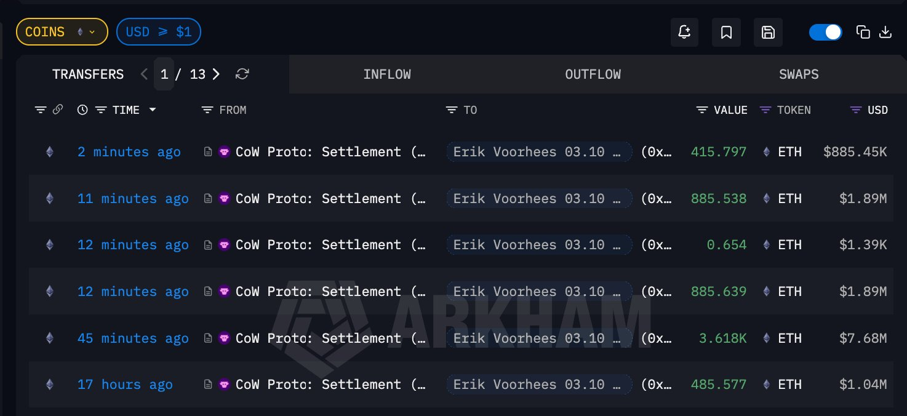Click the USD ≥ $1 filter chip
This screenshot has height=416, width=907.
[158, 32]
